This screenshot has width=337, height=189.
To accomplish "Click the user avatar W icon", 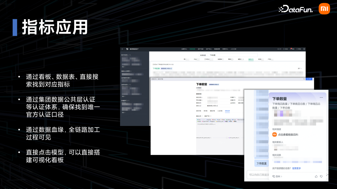I will pos(304,49).
